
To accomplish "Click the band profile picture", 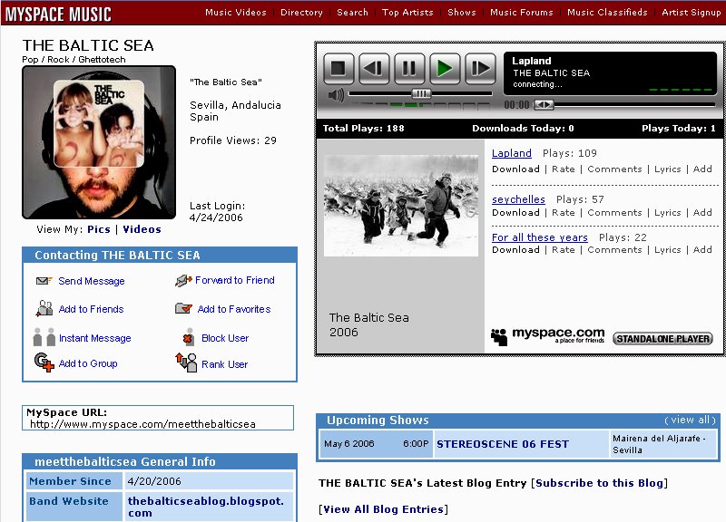I will (99, 142).
